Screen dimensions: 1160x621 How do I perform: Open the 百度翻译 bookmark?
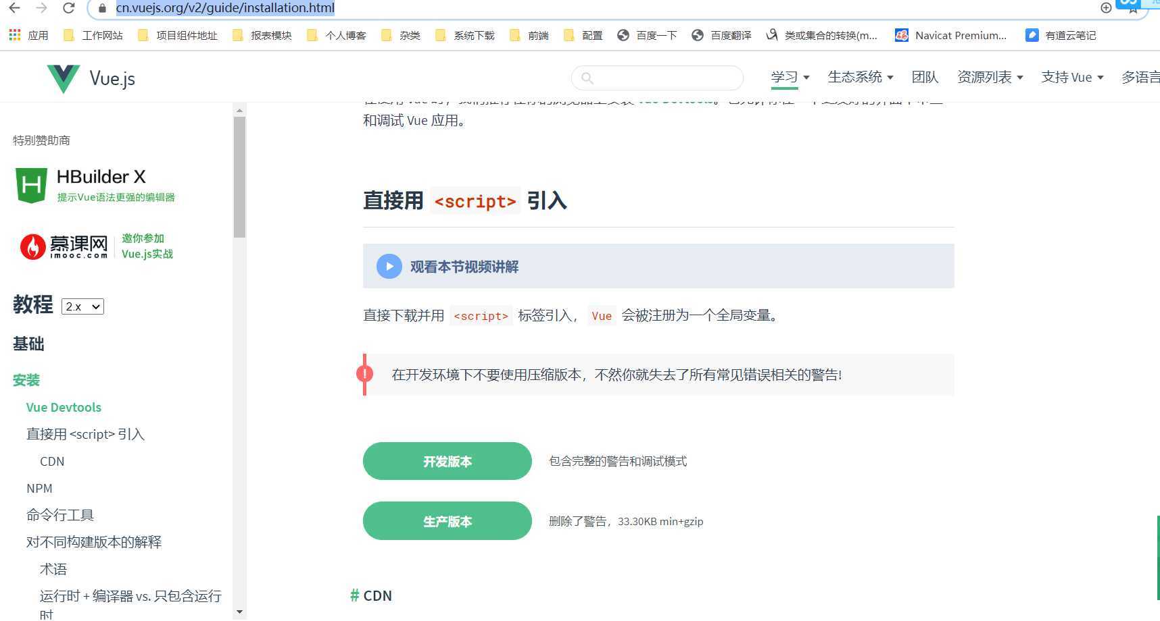721,35
